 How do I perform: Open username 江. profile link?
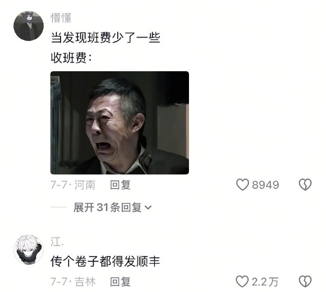57,242
